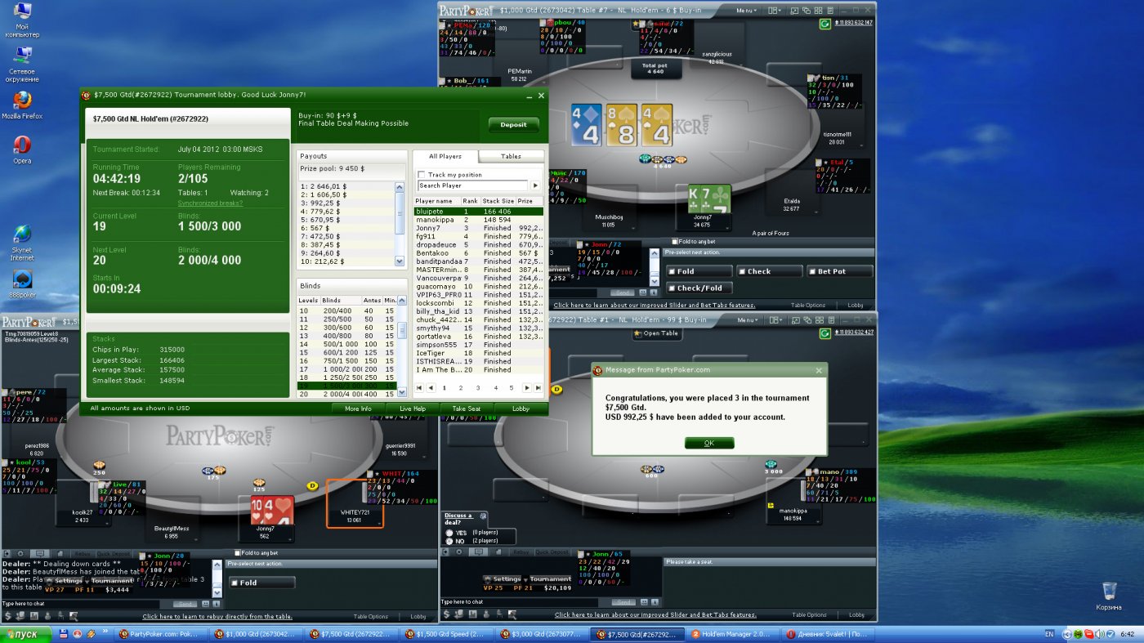Pre-select Check on Table #7
This screenshot has height=643, width=1144.
coord(770,271)
